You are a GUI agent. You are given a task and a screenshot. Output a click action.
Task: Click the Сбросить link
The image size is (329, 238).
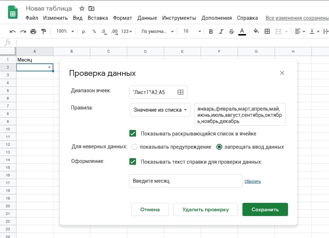253,181
